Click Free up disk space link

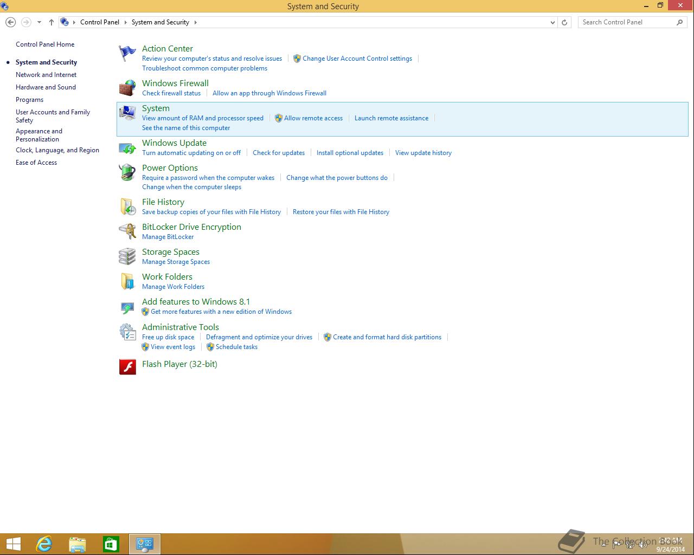pyautogui.click(x=168, y=337)
